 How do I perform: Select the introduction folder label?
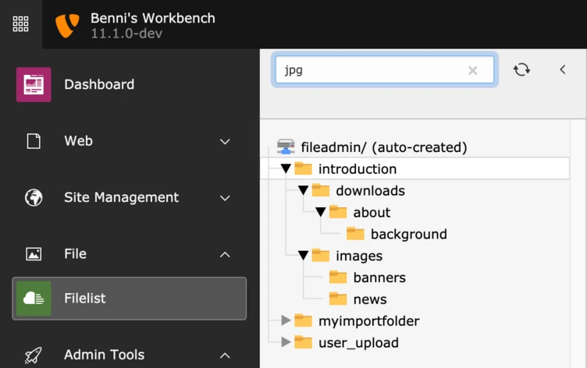(x=358, y=169)
